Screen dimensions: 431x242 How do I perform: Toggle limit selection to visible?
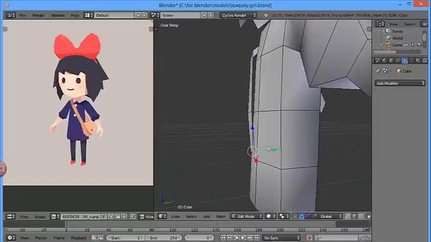pos(368,216)
